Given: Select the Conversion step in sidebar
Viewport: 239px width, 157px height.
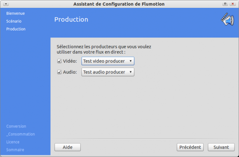Looking at the screenshot, I should point(16,126).
